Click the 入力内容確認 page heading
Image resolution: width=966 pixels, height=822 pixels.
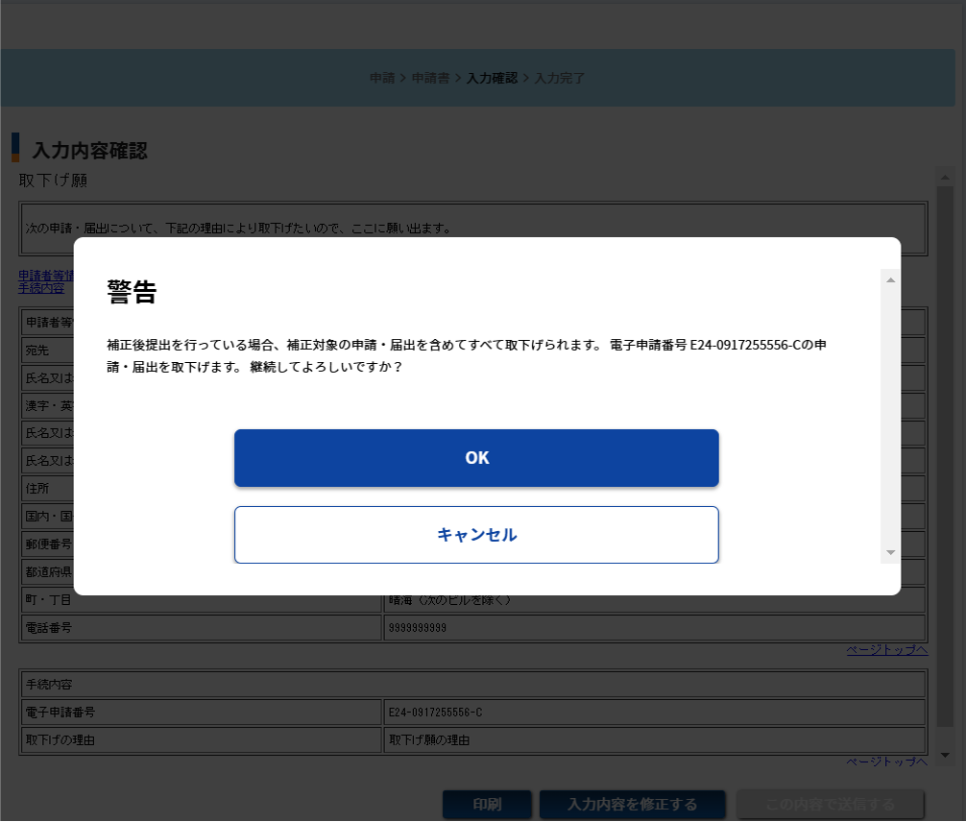(x=90, y=151)
